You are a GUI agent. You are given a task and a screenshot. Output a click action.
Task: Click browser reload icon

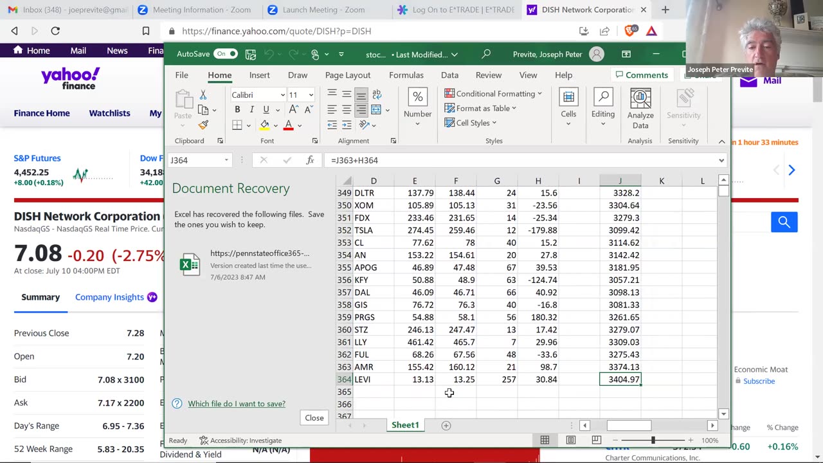coord(55,31)
